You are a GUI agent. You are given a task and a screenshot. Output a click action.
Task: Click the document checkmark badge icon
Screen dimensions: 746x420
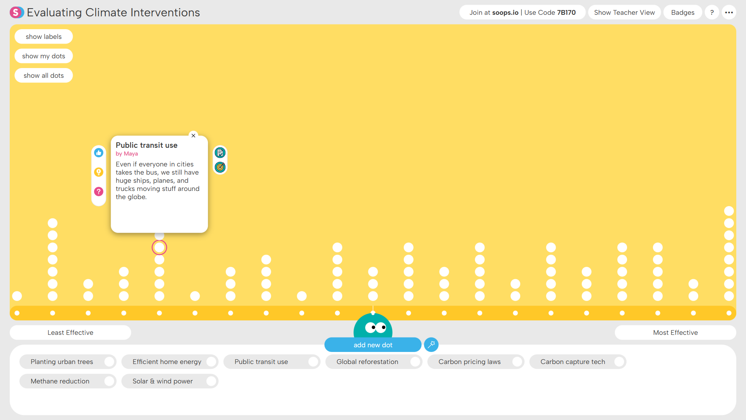click(220, 153)
